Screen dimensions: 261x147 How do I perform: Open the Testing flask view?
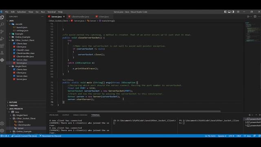(2, 53)
